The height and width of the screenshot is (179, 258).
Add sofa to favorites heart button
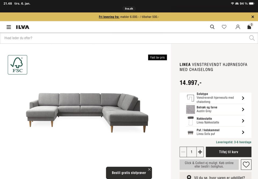click(x=246, y=165)
